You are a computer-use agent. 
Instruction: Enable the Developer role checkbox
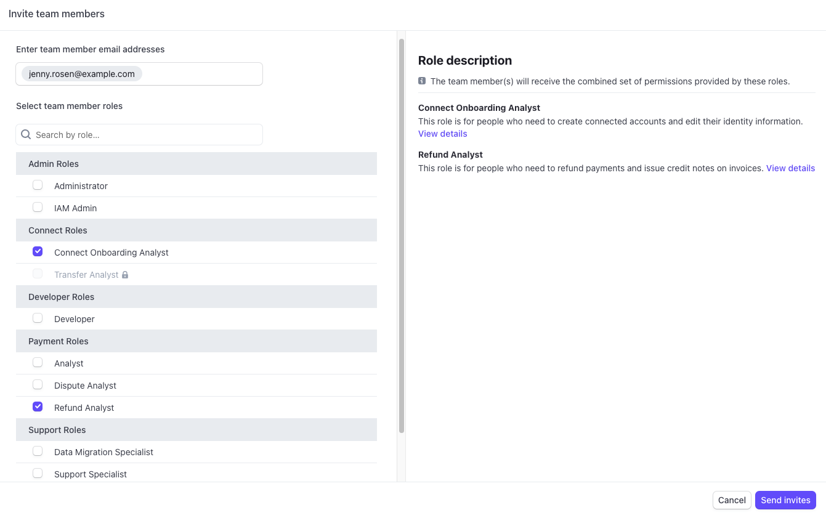point(38,318)
